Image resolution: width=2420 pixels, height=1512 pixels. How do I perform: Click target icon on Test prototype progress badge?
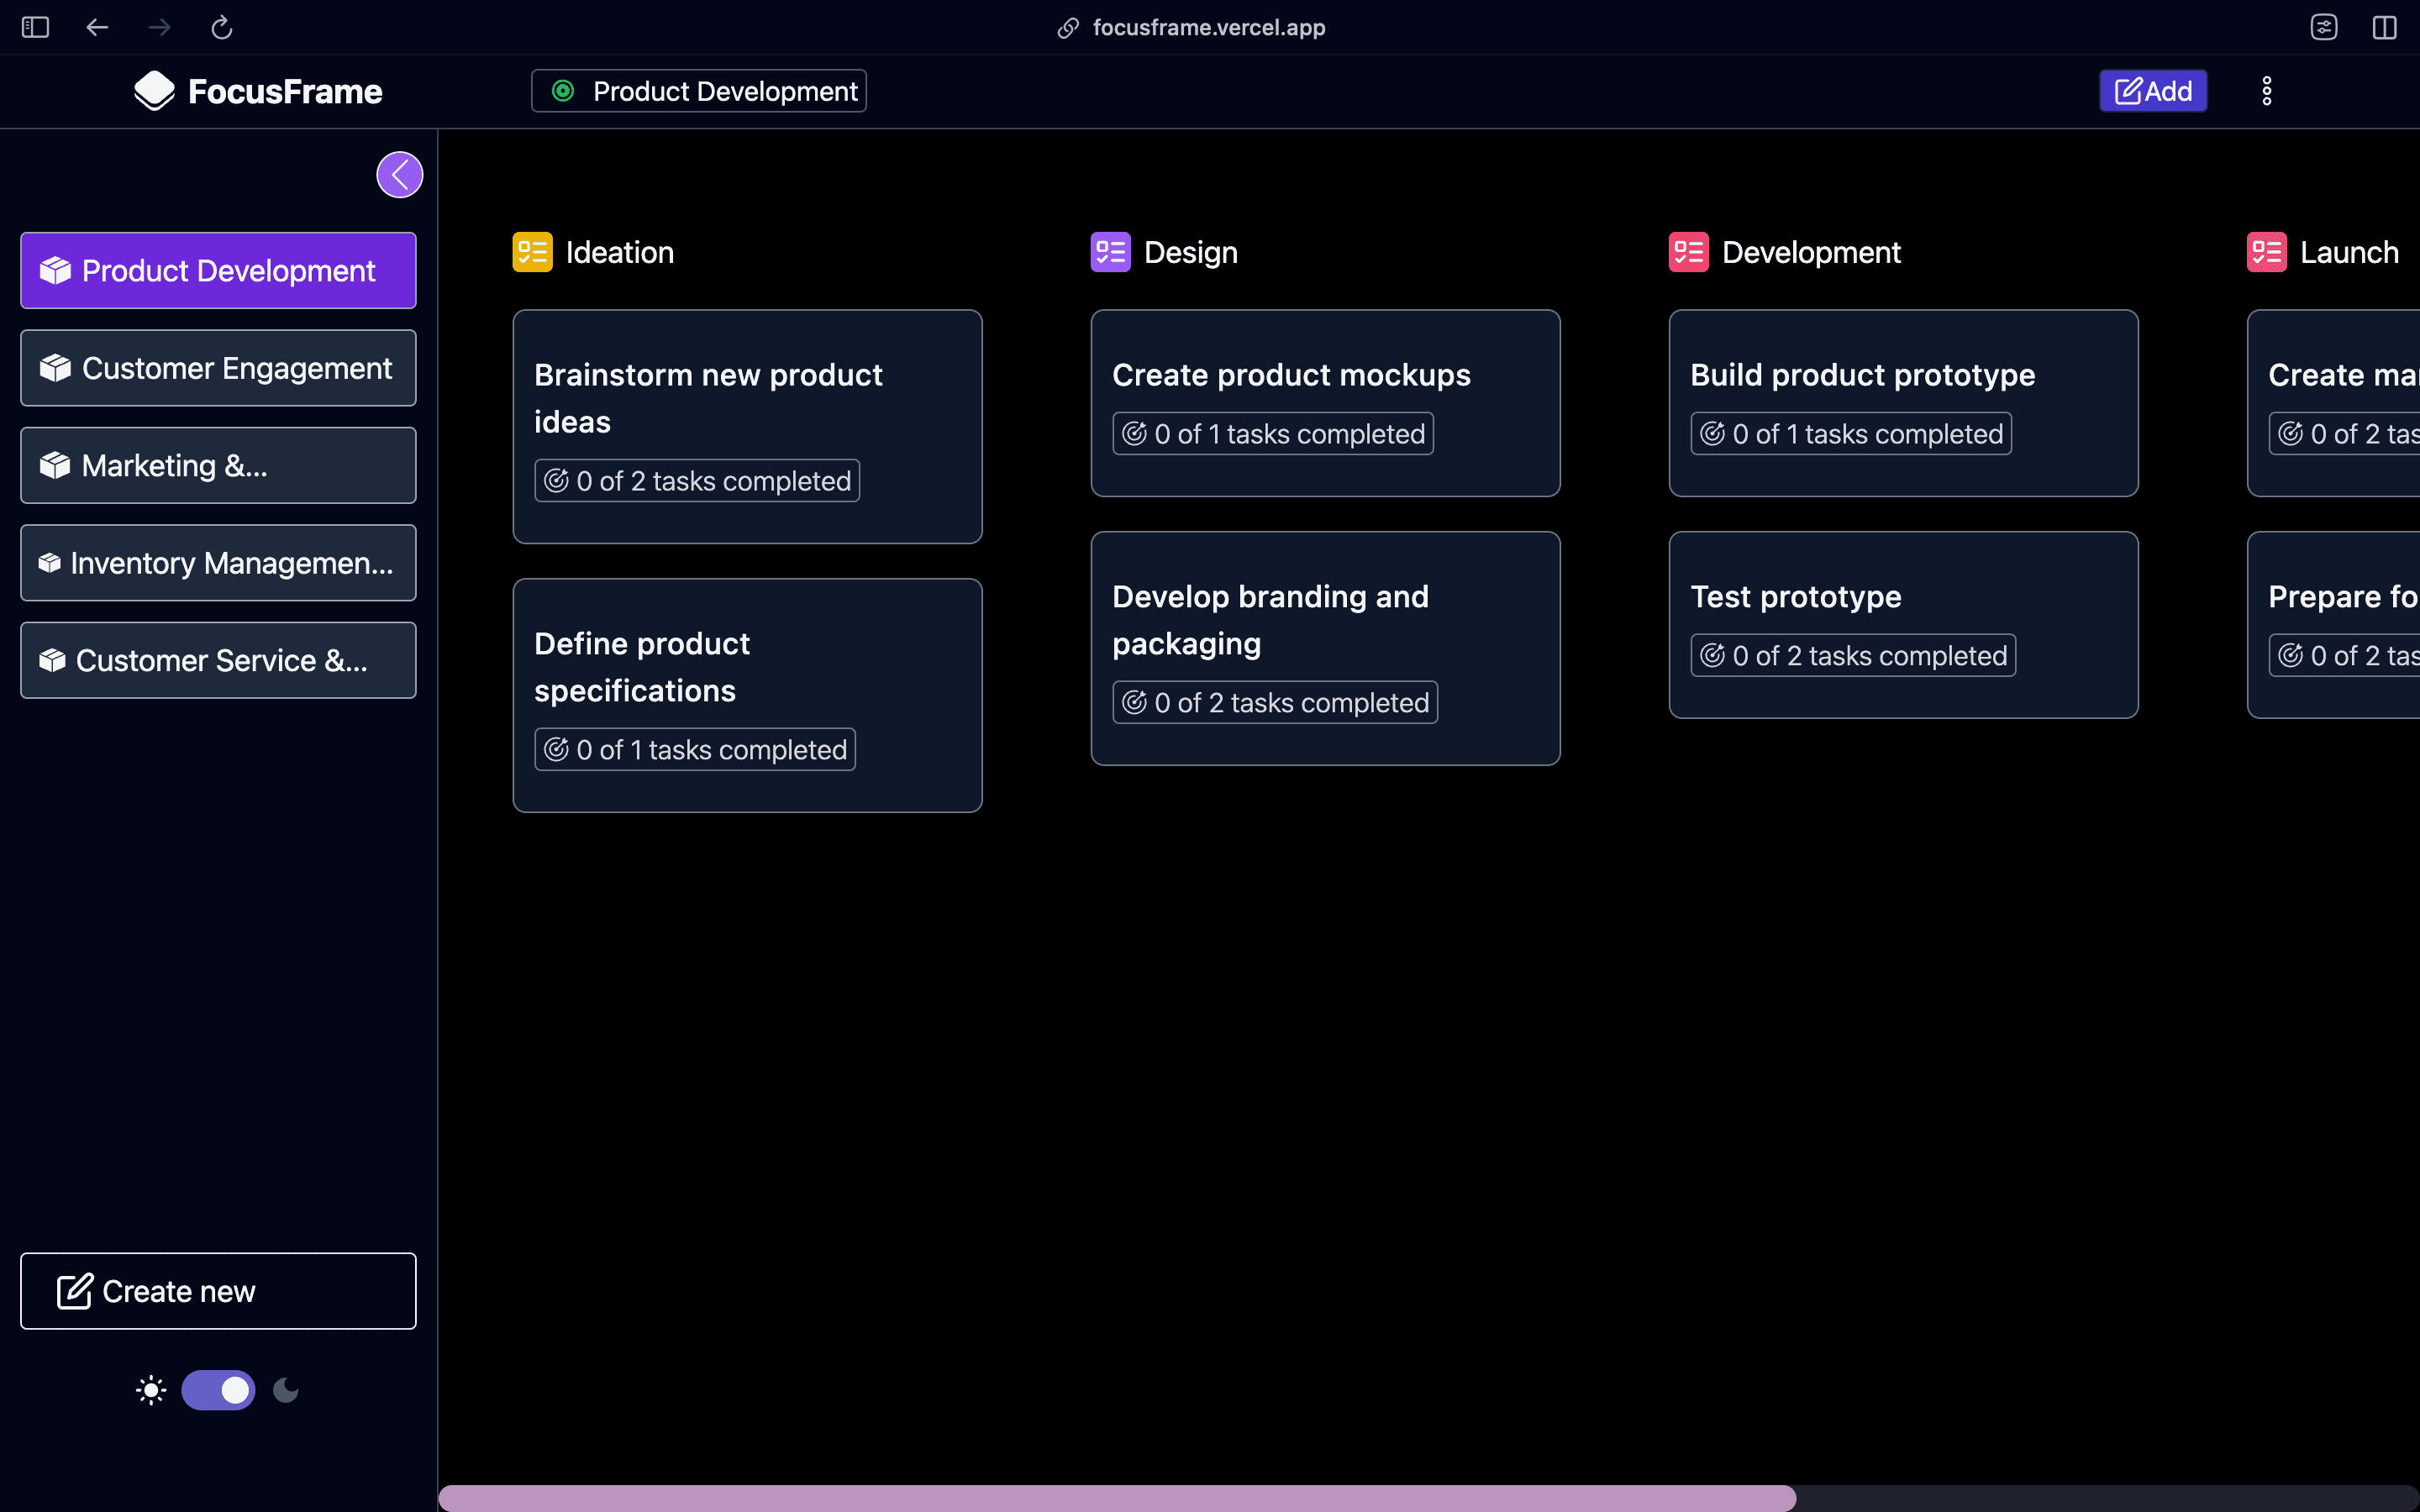click(x=1712, y=656)
